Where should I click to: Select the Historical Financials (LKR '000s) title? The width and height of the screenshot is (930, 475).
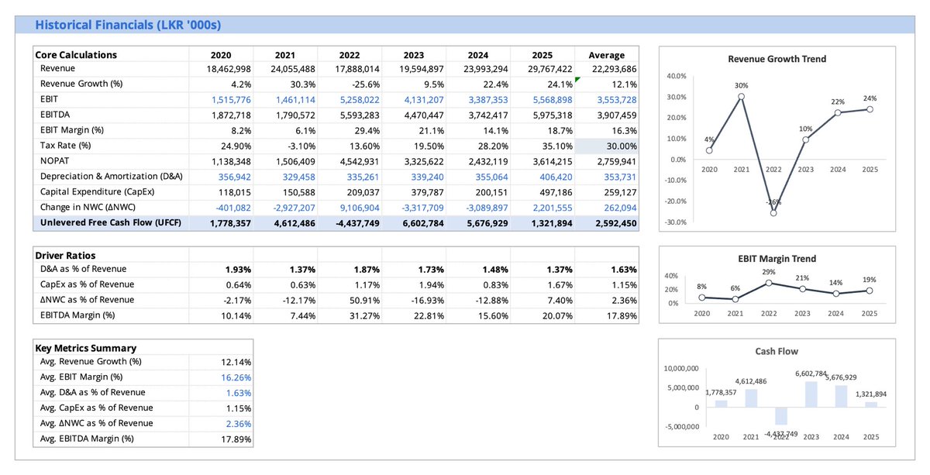click(128, 26)
